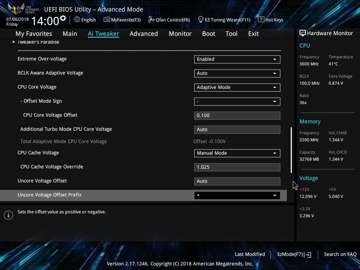Click the Qfan Control fan icon
The width and height of the screenshot is (360, 270).
(151, 20)
